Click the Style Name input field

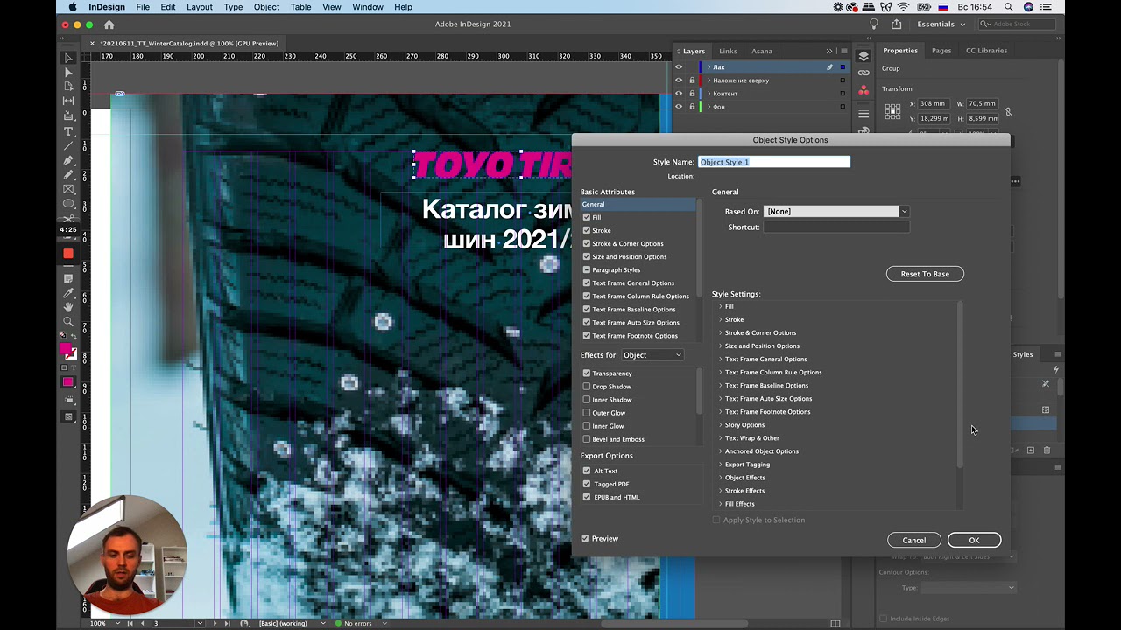click(x=774, y=162)
